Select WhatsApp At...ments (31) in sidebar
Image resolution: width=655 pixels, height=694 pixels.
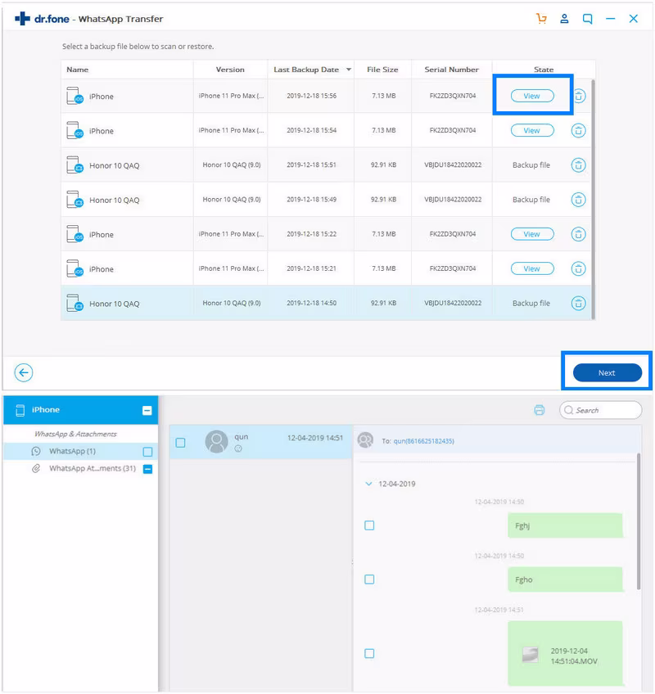coord(80,468)
